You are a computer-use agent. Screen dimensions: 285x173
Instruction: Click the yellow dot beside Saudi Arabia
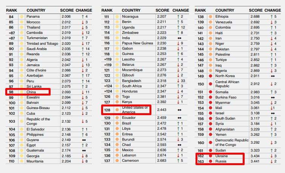point(22,49)
